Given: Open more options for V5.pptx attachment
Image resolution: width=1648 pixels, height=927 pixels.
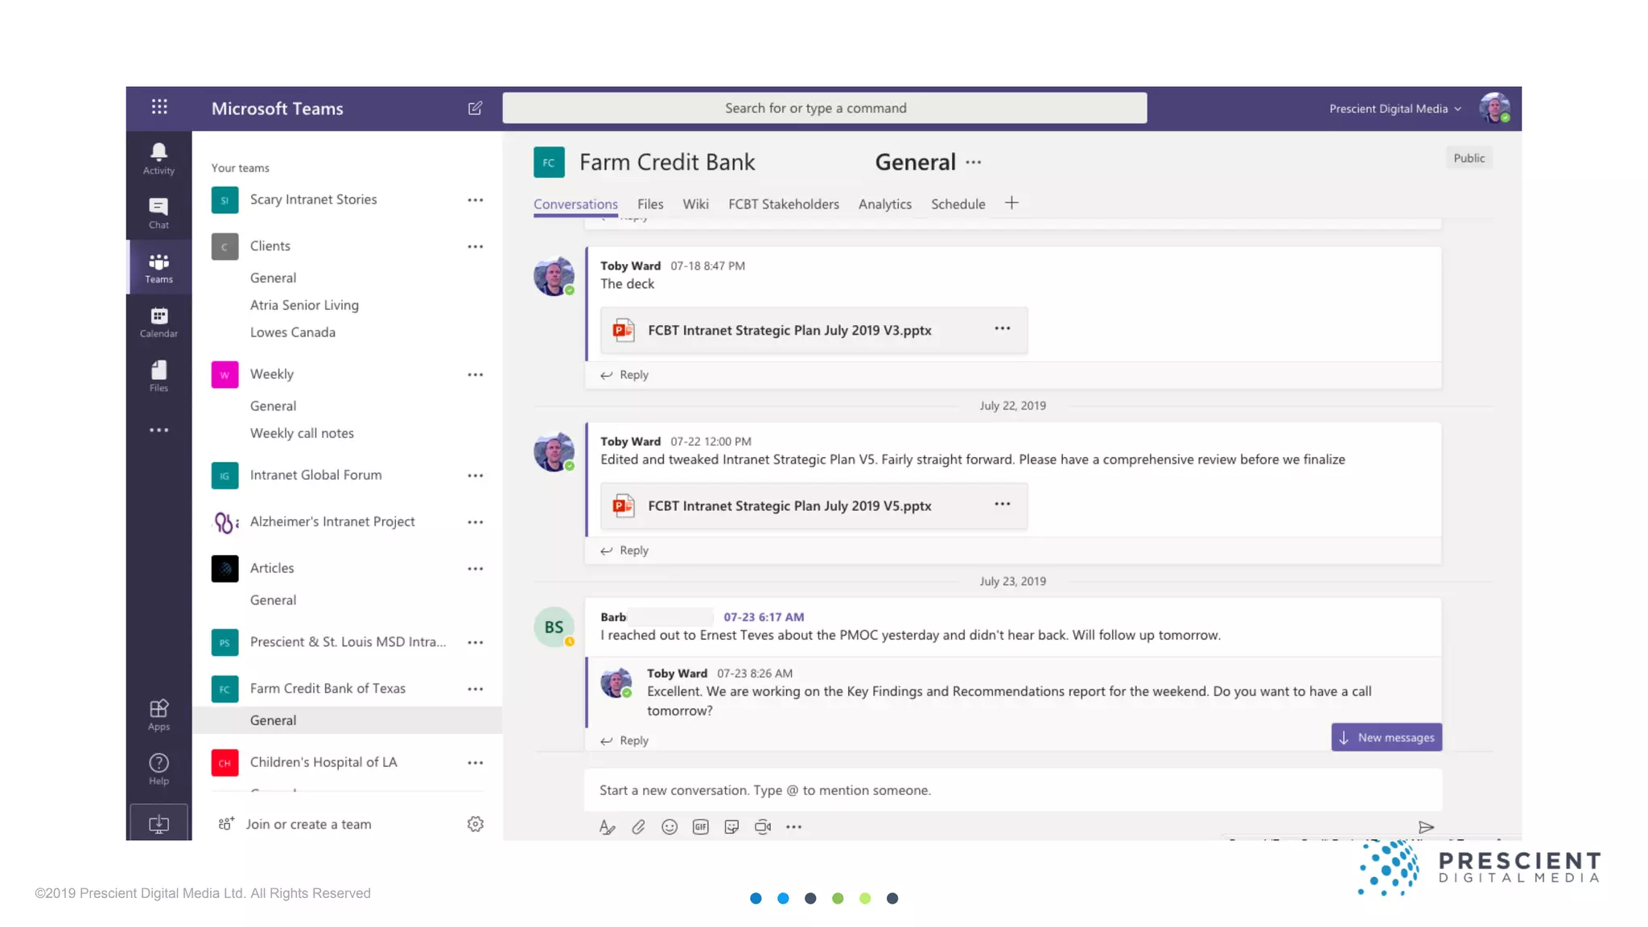Looking at the screenshot, I should pos(1002,505).
